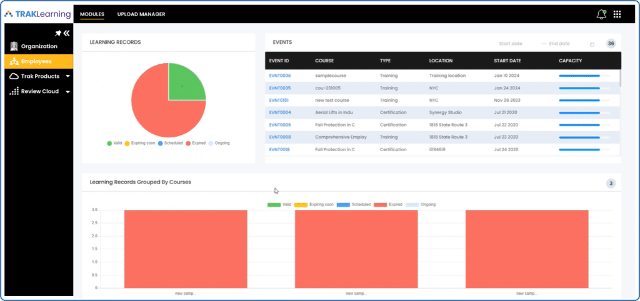Click the 'Synergy Studio' location cell
Viewport: 640px width, 301px height.
[446, 112]
